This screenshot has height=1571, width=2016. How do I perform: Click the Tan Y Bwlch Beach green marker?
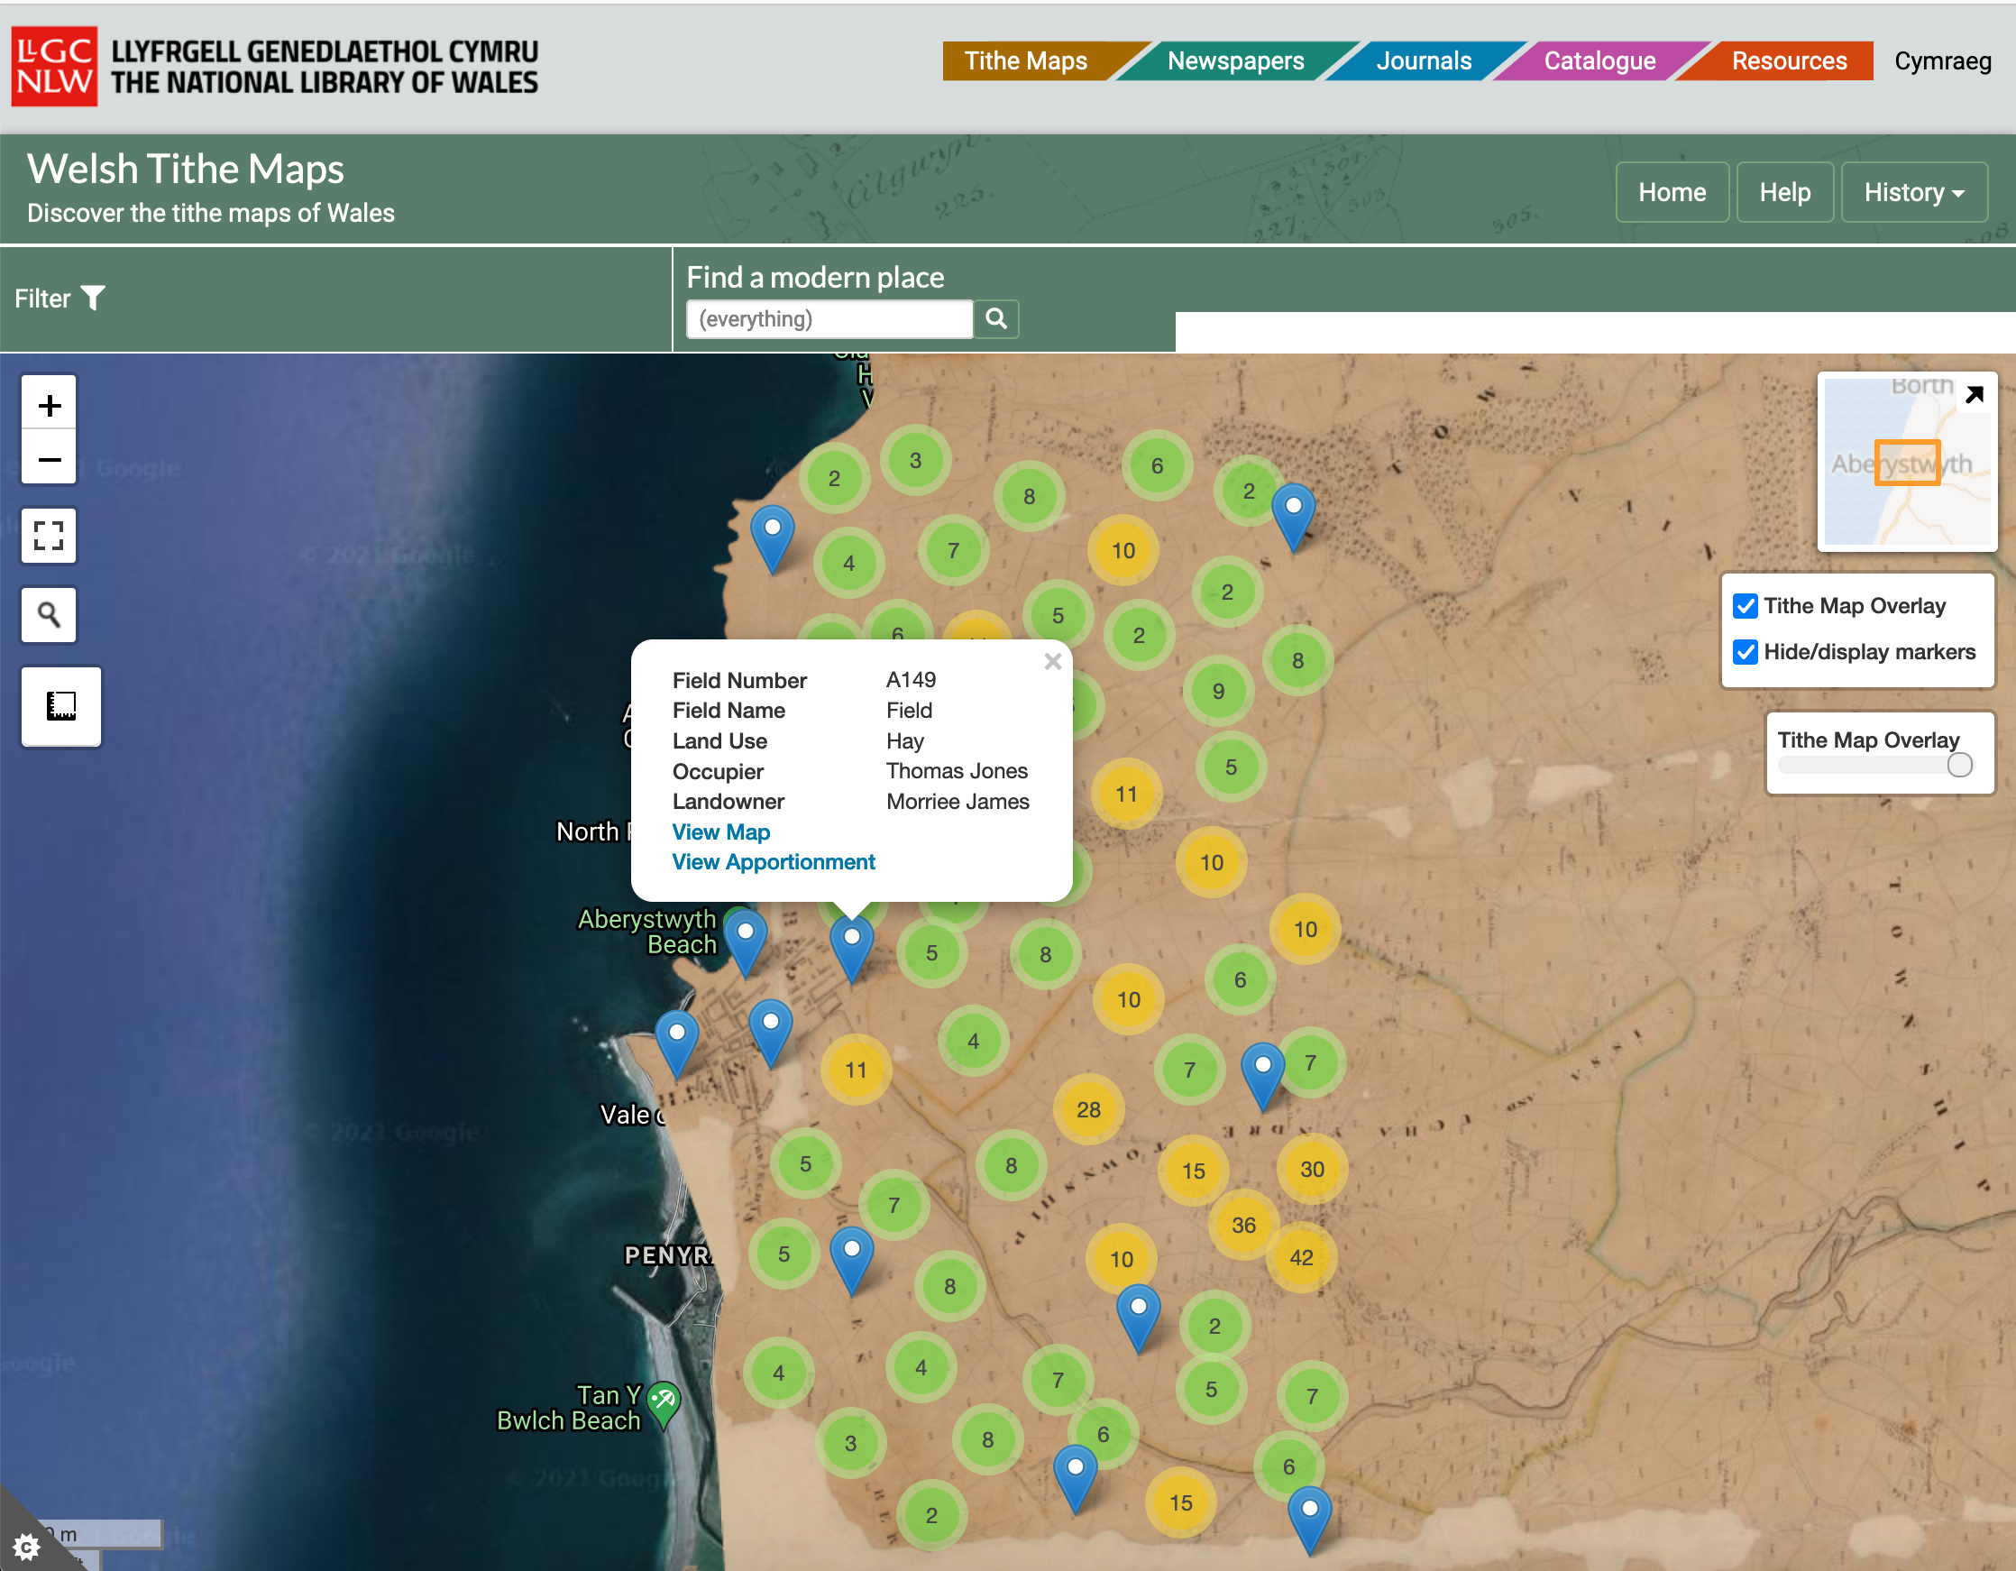664,1405
